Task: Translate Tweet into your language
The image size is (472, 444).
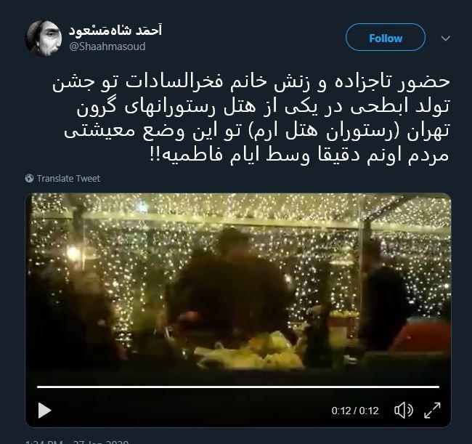Action: (68, 178)
